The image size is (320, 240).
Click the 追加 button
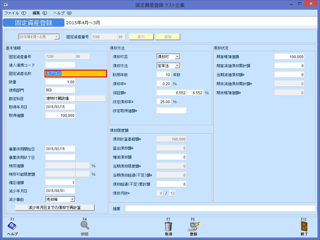(168, 37)
